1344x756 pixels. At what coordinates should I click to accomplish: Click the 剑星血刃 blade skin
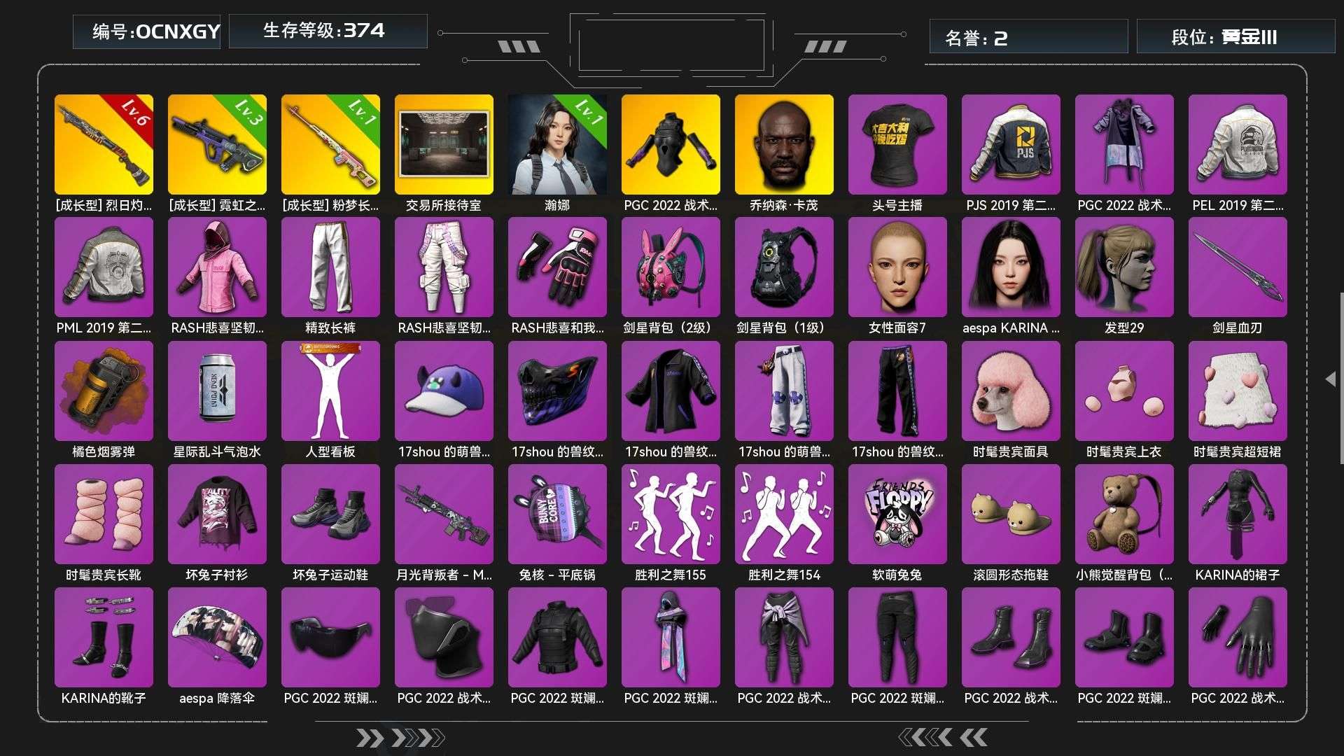[1238, 267]
